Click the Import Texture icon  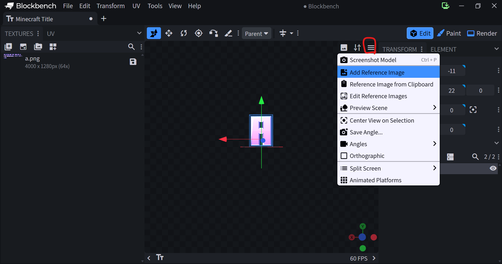coord(8,47)
